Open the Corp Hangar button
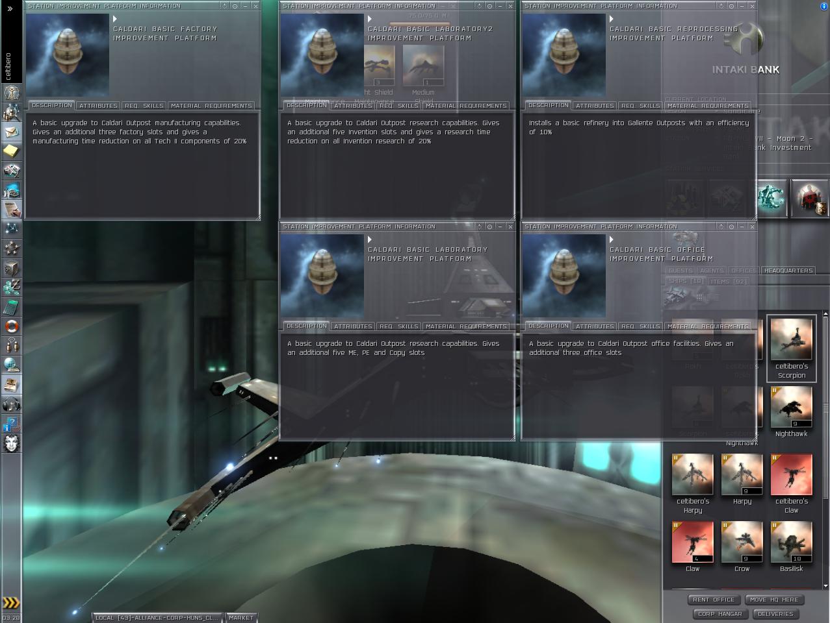This screenshot has width=830, height=623. pos(720,614)
